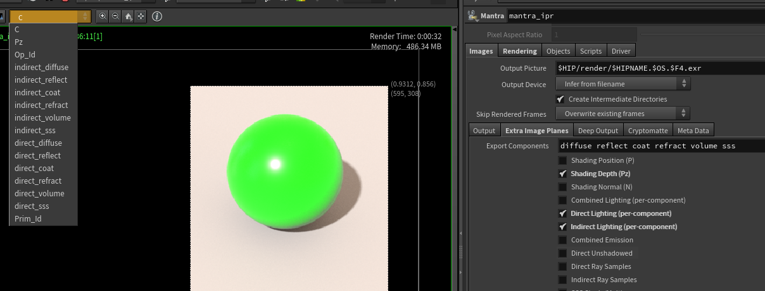765x291 pixels.
Task: Click the Output Picture path field
Action: (x=659, y=68)
